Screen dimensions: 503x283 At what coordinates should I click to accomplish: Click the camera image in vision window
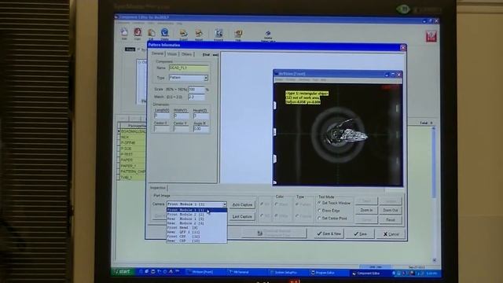click(338, 134)
